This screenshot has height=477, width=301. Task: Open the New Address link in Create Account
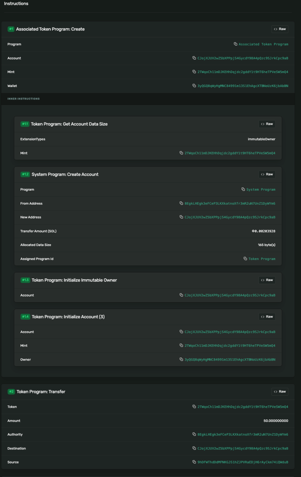click(230, 217)
